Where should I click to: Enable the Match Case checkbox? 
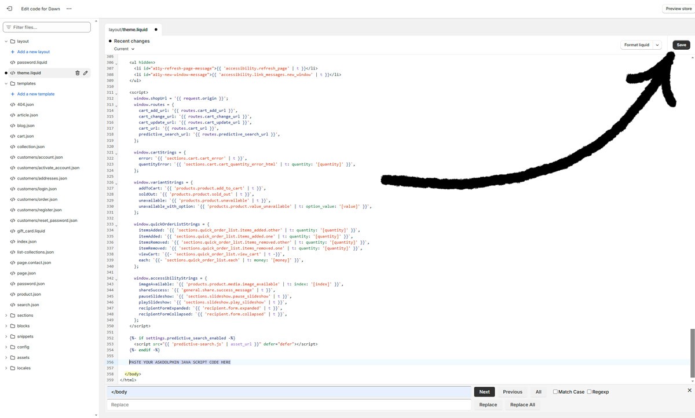pyautogui.click(x=555, y=392)
